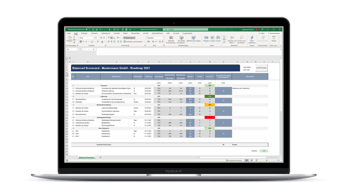Open Zellenformatvorlagen gallery

(x=194, y=39)
